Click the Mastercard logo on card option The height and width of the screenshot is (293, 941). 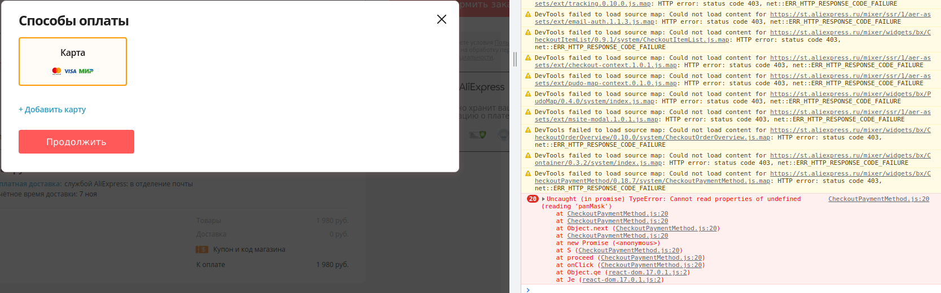(56, 71)
